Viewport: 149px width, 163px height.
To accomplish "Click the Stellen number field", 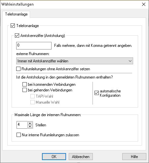I will (22, 125).
